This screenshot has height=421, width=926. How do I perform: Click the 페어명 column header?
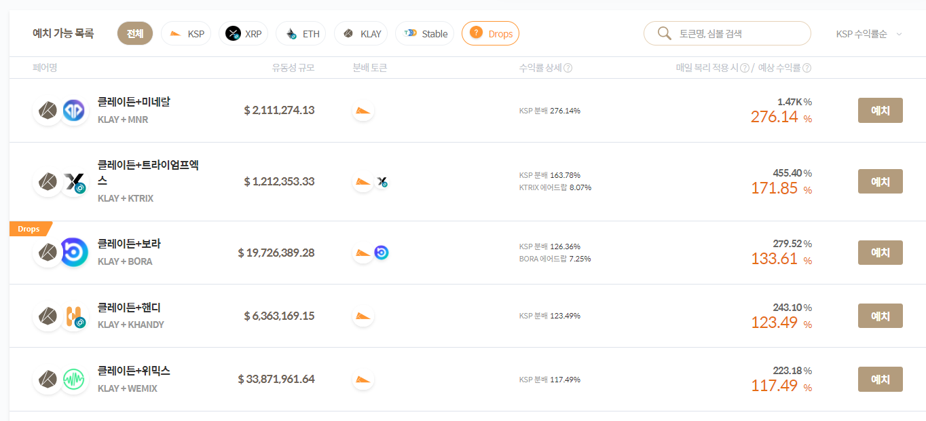[x=45, y=68]
